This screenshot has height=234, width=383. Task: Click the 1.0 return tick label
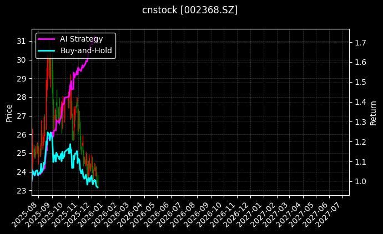(360, 182)
